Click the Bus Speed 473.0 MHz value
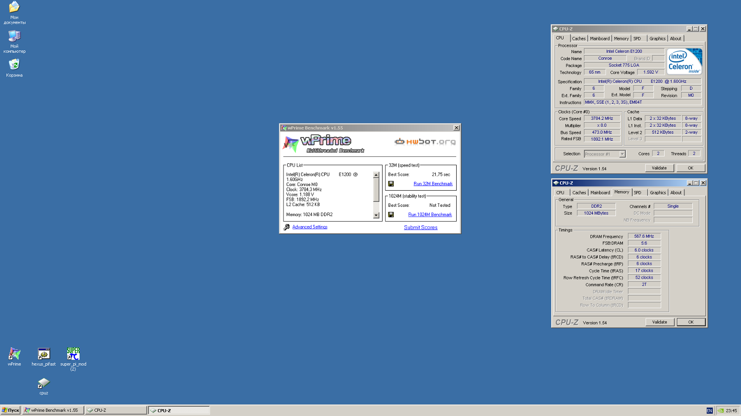Image resolution: width=741 pixels, height=416 pixels. click(602, 132)
